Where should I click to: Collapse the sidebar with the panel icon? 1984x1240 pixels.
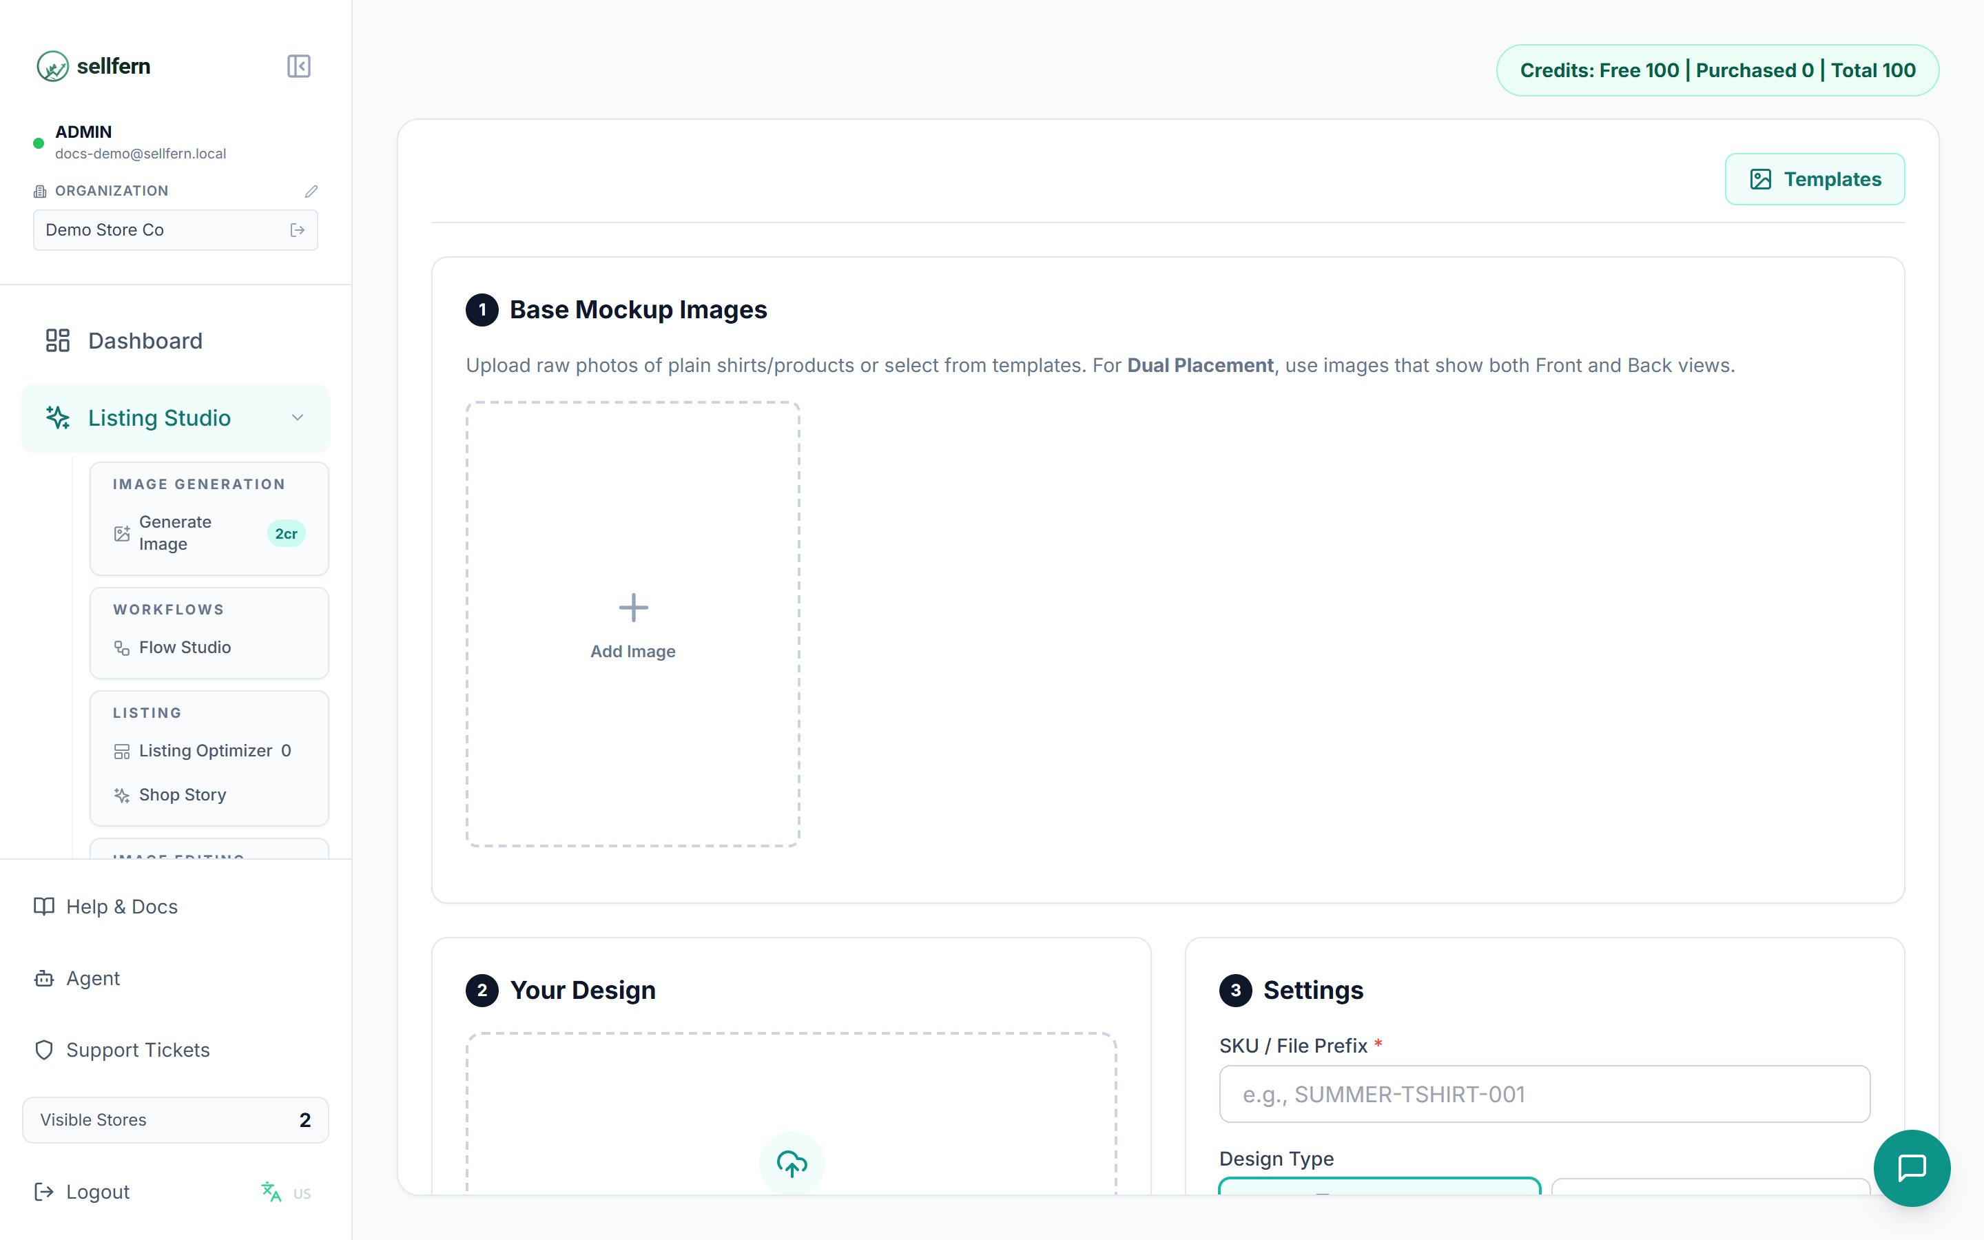(298, 65)
